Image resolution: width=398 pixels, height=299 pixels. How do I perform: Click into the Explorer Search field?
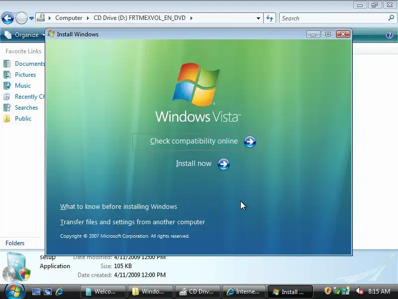point(333,18)
